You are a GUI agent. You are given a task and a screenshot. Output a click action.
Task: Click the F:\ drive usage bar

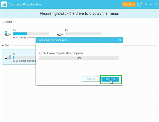pyautogui.click(x=83, y=34)
